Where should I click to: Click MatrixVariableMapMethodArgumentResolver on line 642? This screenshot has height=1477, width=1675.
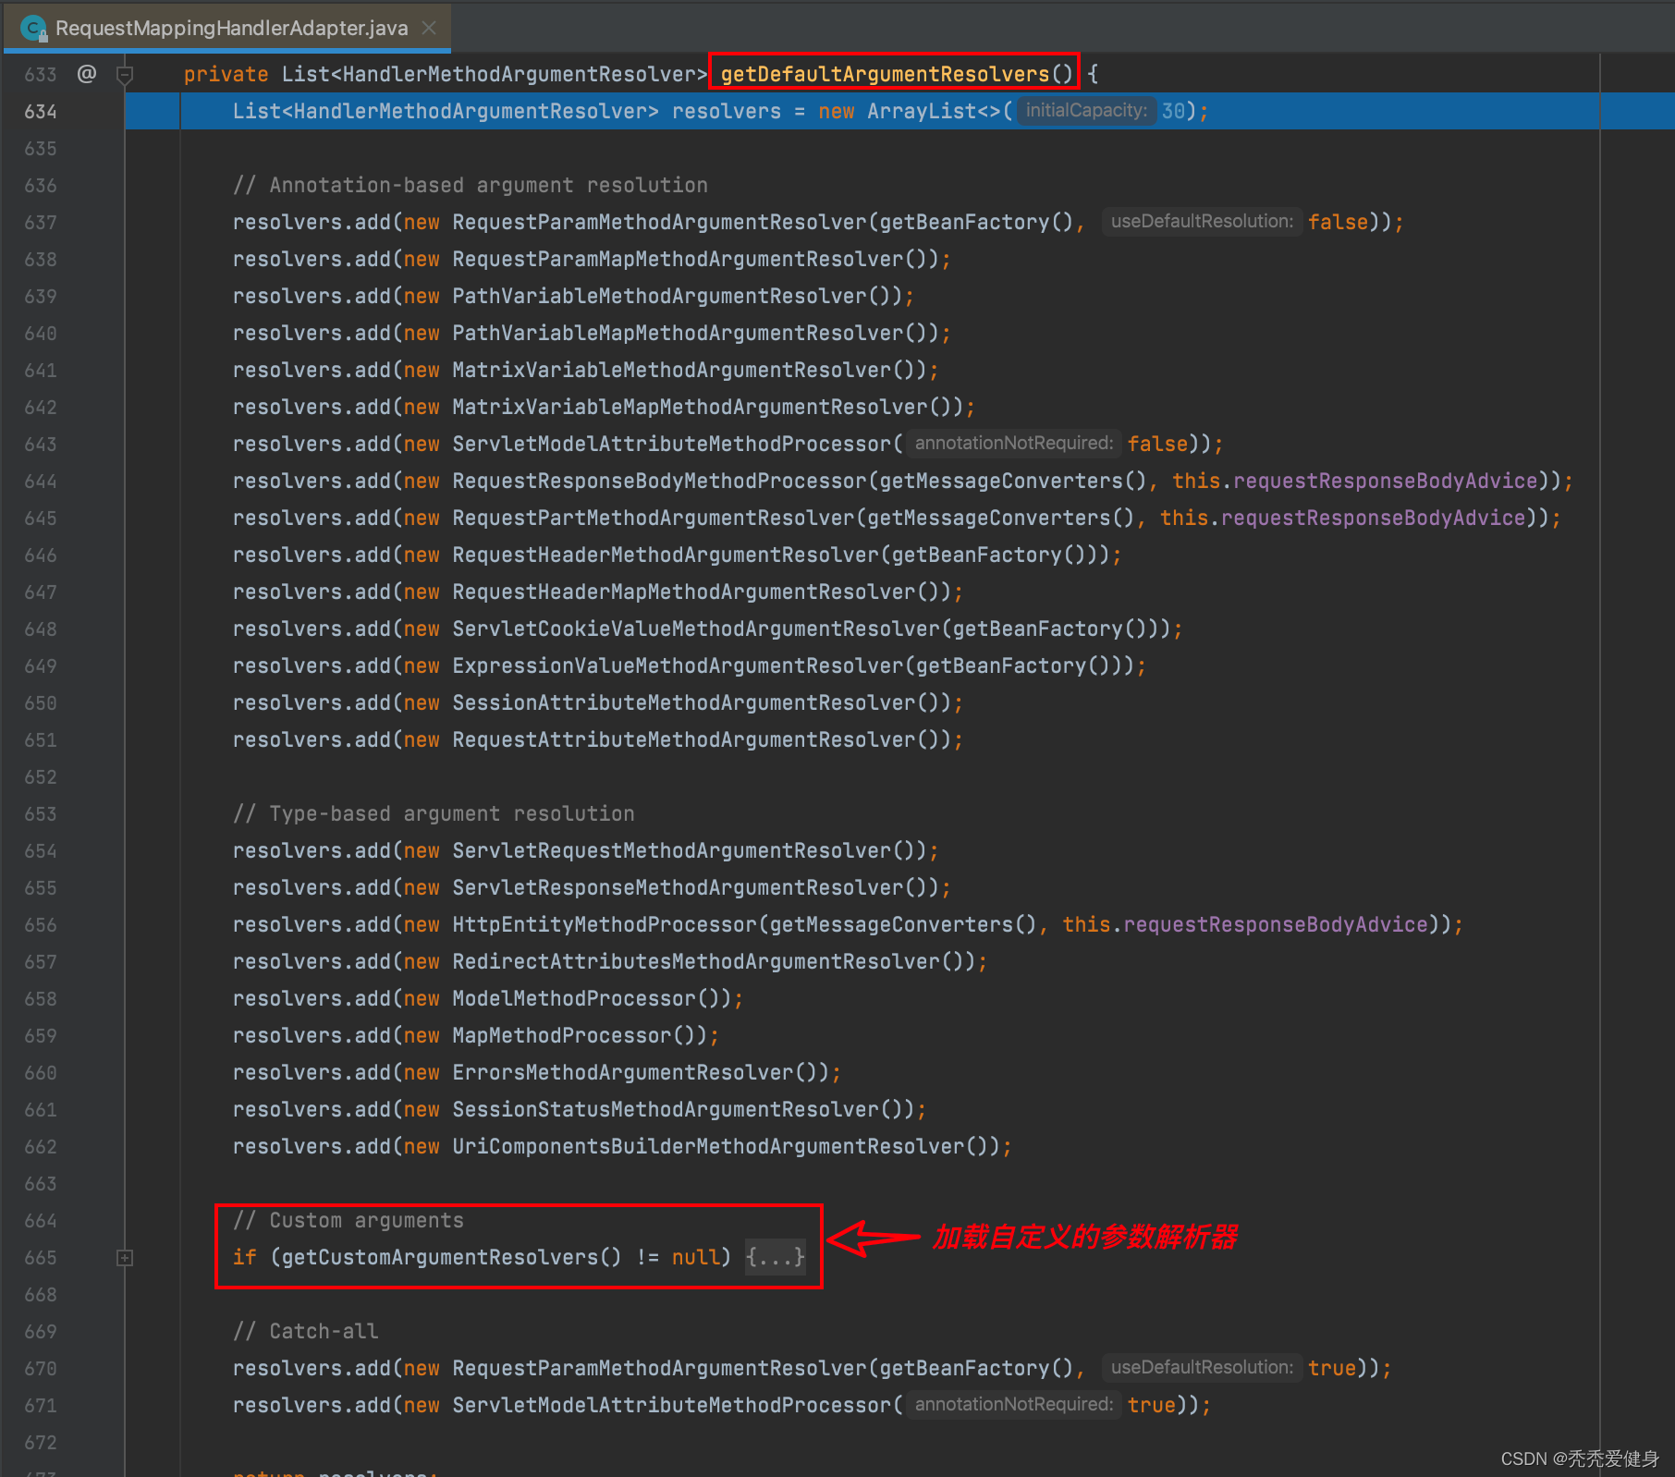point(690,407)
